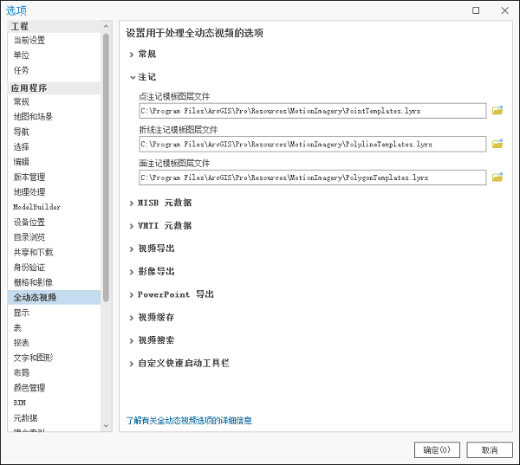The image size is (520, 465).
Task: Open the 地理处理 options page
Action: pyautogui.click(x=29, y=192)
